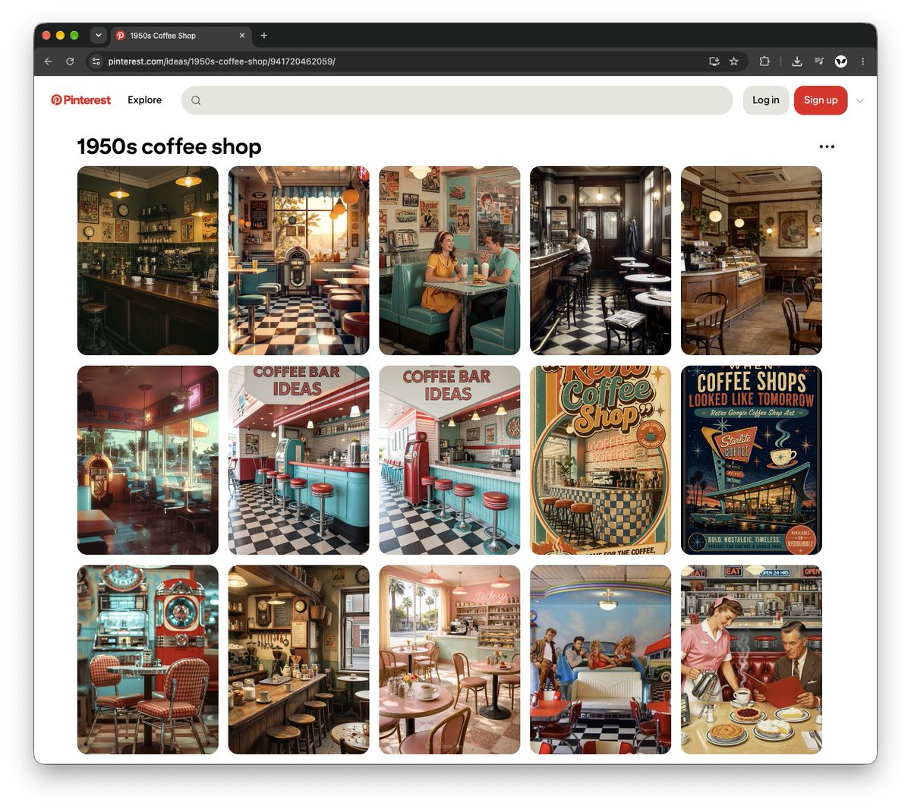Screen dimensions: 911x809
Task: Focus the Pinterest search field
Action: pyautogui.click(x=457, y=100)
